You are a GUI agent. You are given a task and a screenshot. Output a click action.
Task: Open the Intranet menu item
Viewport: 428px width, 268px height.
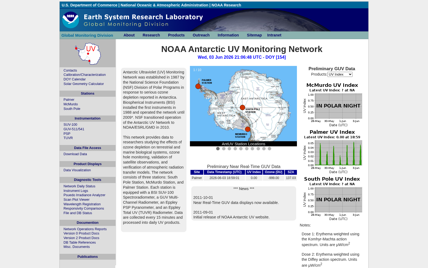274,35
